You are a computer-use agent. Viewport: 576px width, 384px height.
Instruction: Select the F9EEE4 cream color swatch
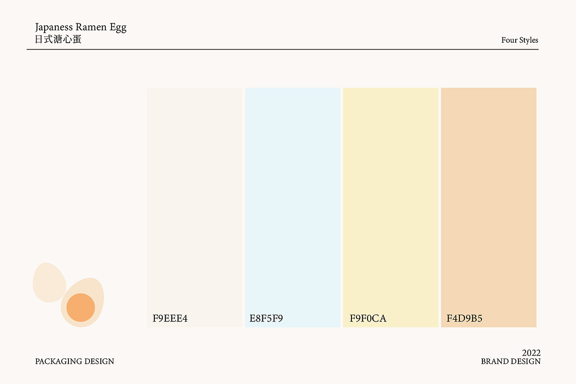194,207
